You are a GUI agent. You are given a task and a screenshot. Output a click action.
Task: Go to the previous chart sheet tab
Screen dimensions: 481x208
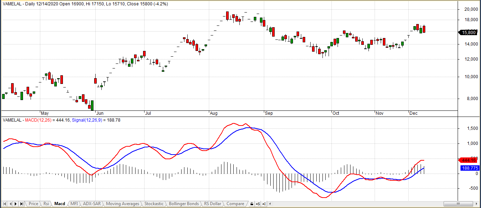(10, 204)
